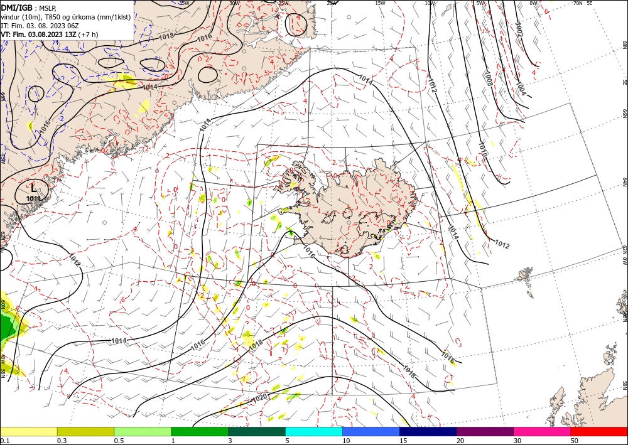Click the "25W" longitude label
This screenshot has width=628, height=445.
(283, 3)
